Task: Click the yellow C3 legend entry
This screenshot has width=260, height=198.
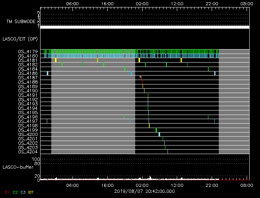Action: (23, 192)
